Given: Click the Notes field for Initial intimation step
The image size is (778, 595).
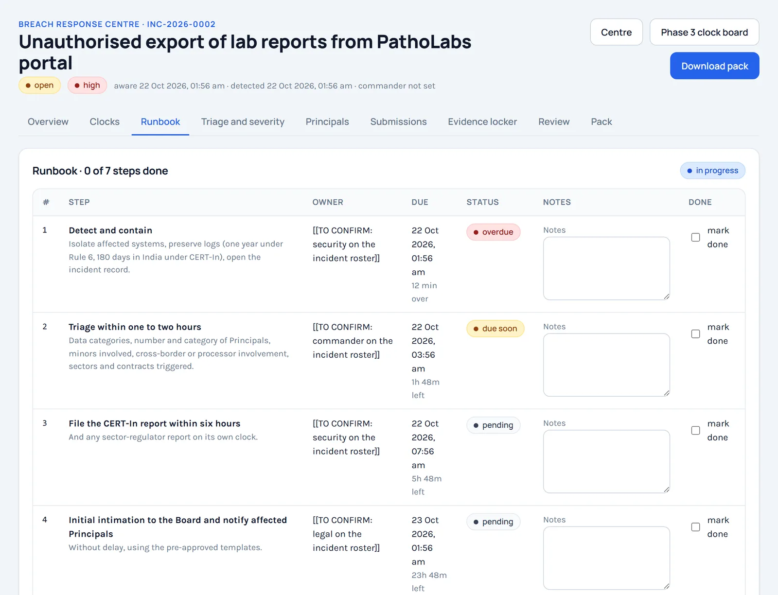Looking at the screenshot, I should pyautogui.click(x=606, y=558).
